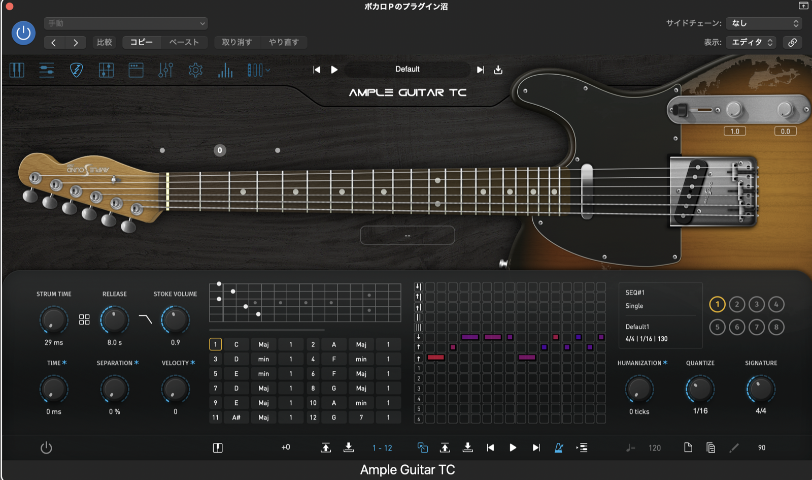Click the copy pages icon in bottom bar
Image resolution: width=812 pixels, height=480 pixels.
coord(710,447)
